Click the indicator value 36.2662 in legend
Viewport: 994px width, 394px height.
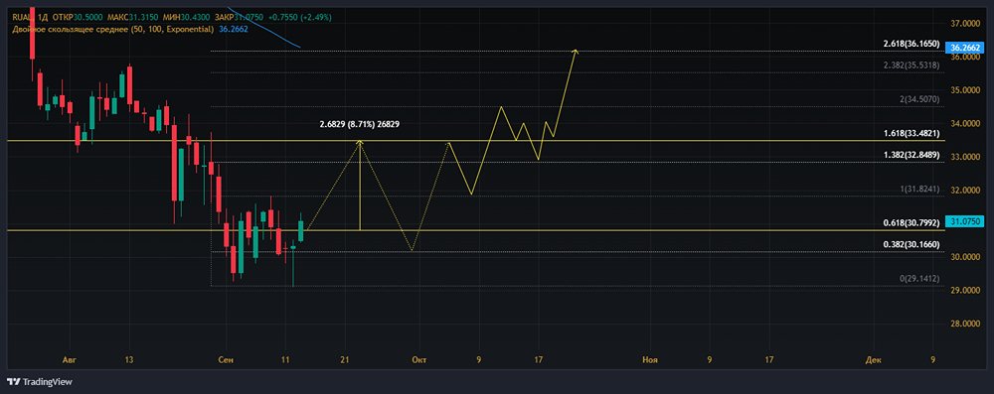click(x=233, y=29)
